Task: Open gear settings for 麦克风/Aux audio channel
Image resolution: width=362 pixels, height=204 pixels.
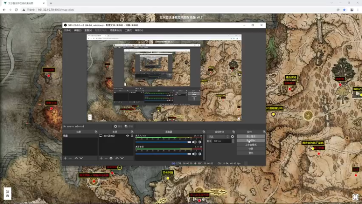Action: [x=200, y=142]
